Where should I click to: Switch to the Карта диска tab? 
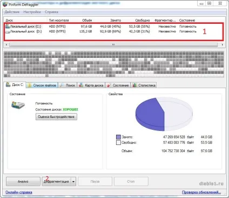tap(91, 85)
